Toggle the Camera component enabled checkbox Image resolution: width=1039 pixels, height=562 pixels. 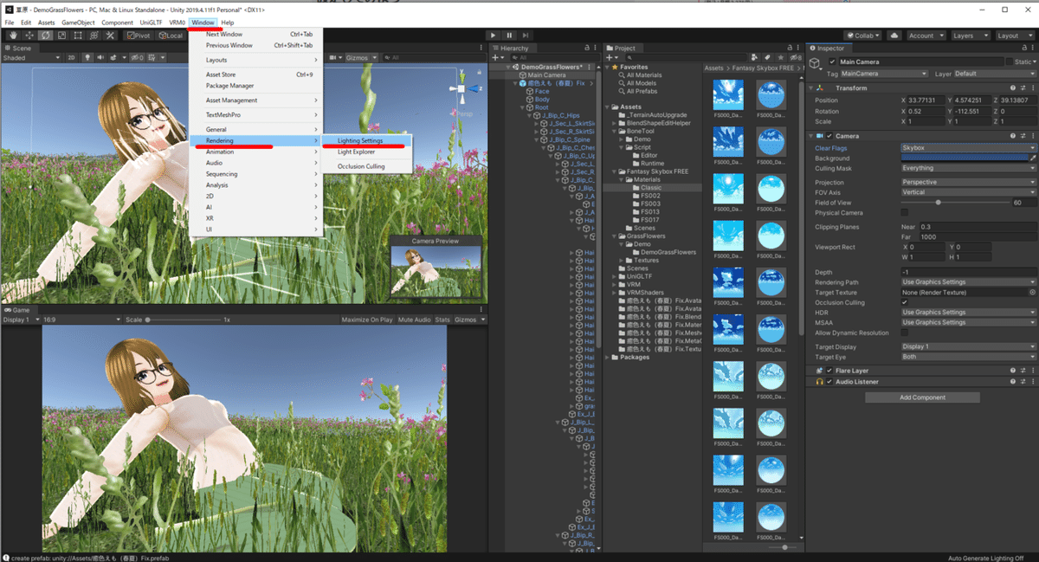829,136
